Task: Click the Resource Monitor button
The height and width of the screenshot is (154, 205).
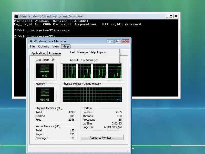Action: click(102, 138)
